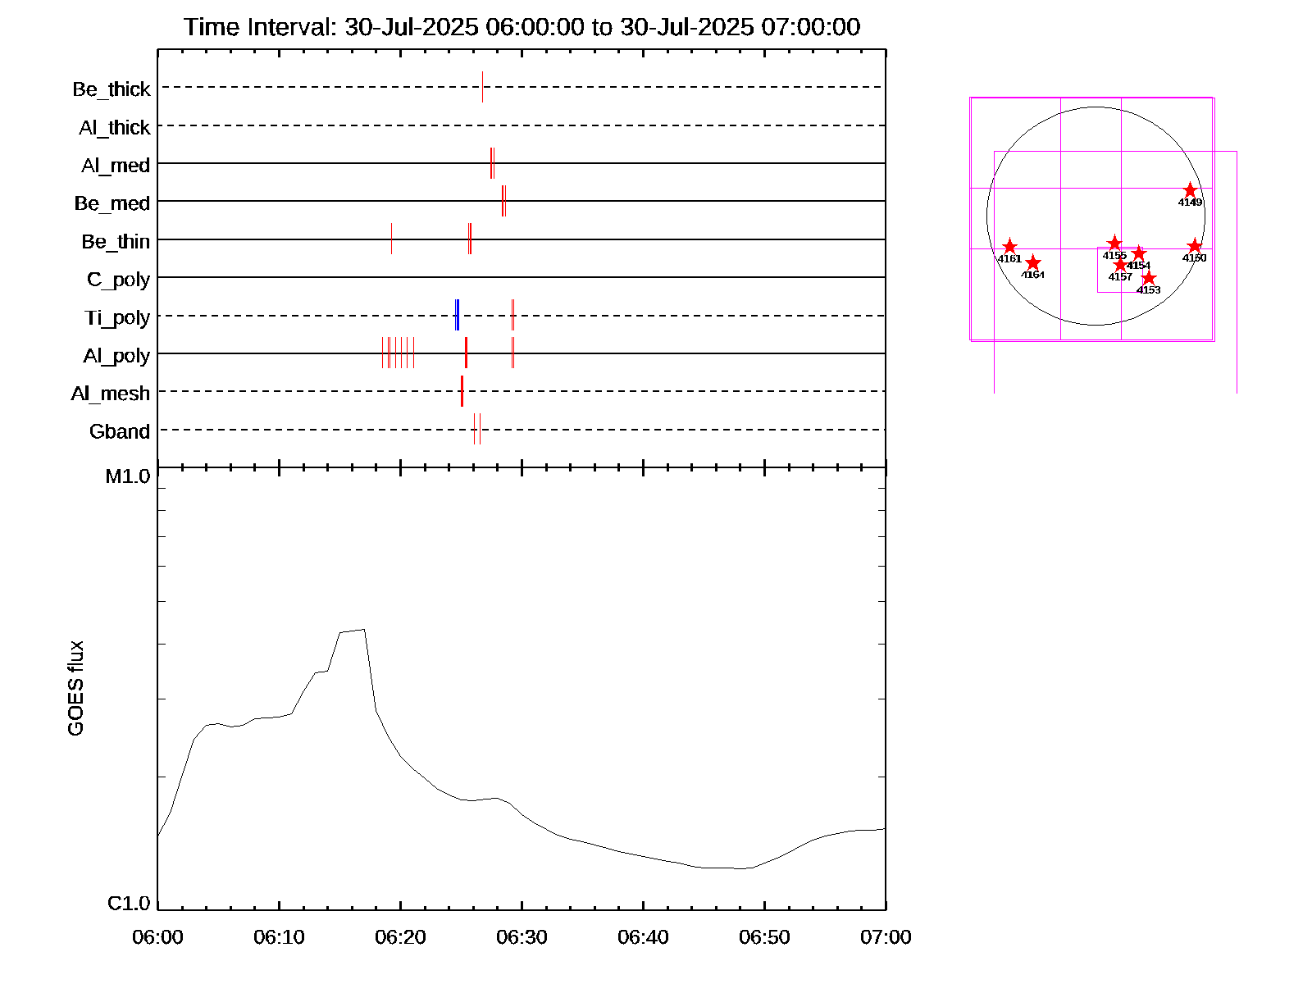Click the star for active region 4164
Screen dimensions: 1312x984
[1033, 263]
